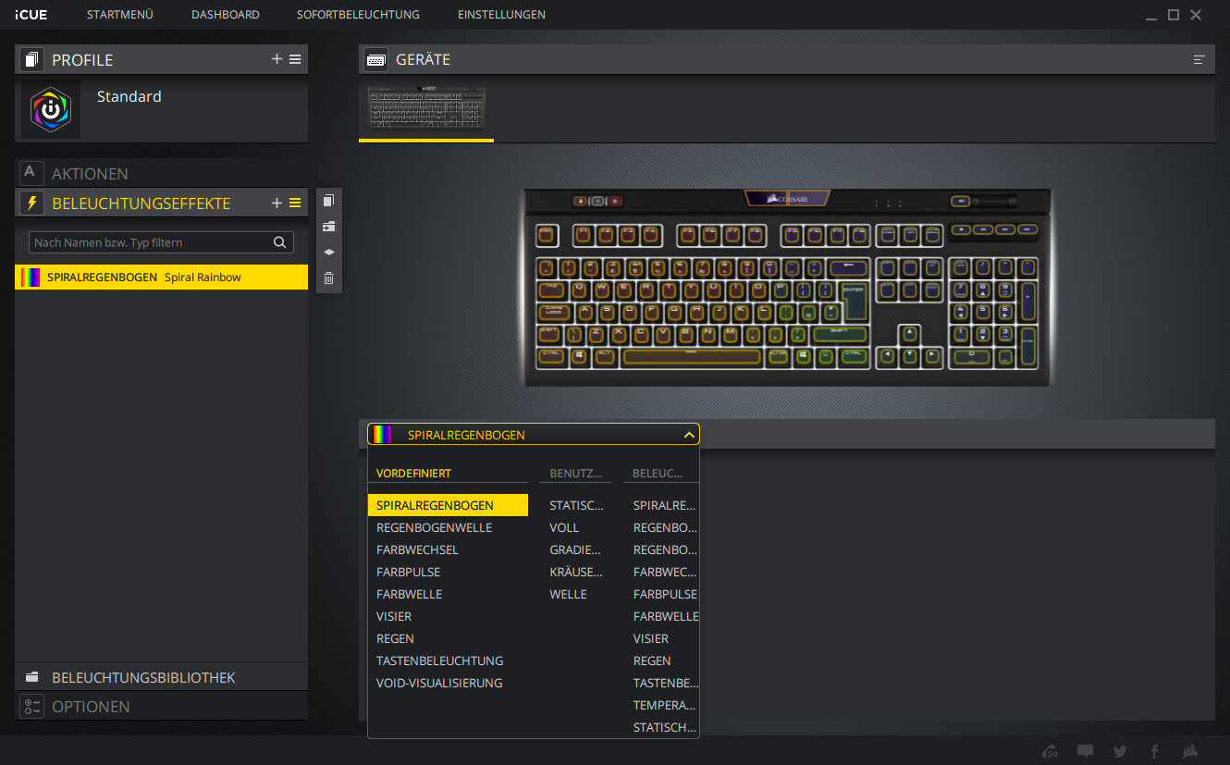Expand the BELEUCHTUNGSBIBLIOTHEK section

click(x=161, y=677)
